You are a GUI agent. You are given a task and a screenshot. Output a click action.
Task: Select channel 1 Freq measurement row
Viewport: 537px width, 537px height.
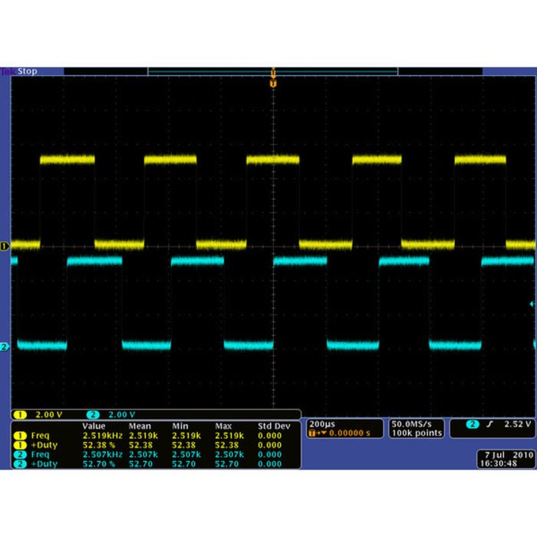46,436
